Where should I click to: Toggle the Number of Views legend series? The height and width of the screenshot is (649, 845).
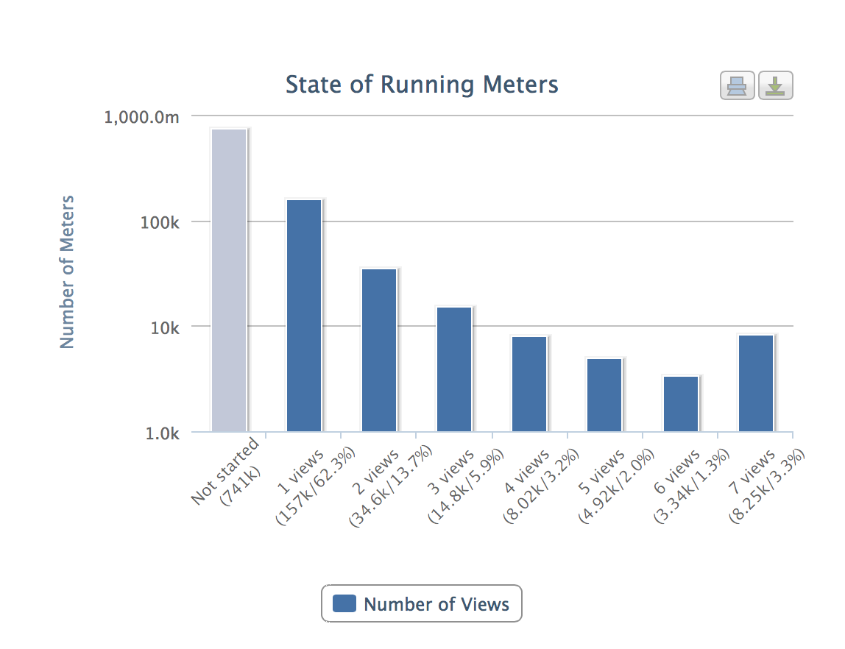(x=436, y=605)
